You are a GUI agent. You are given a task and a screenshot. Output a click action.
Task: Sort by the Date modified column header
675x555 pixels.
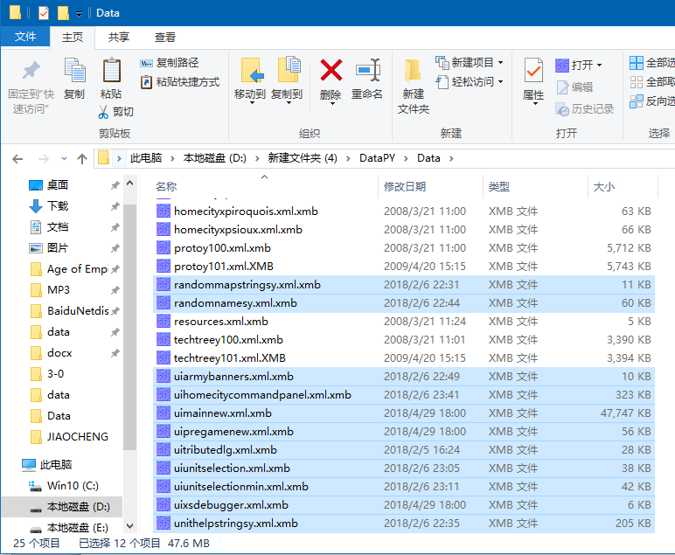click(405, 186)
